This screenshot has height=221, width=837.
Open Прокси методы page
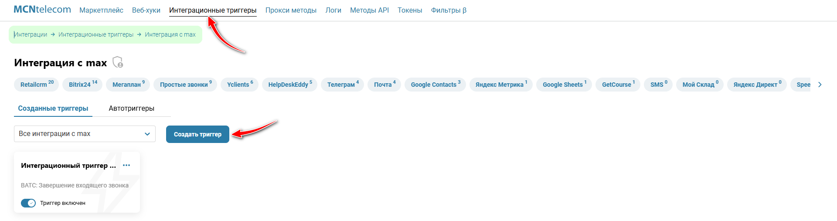(x=291, y=10)
